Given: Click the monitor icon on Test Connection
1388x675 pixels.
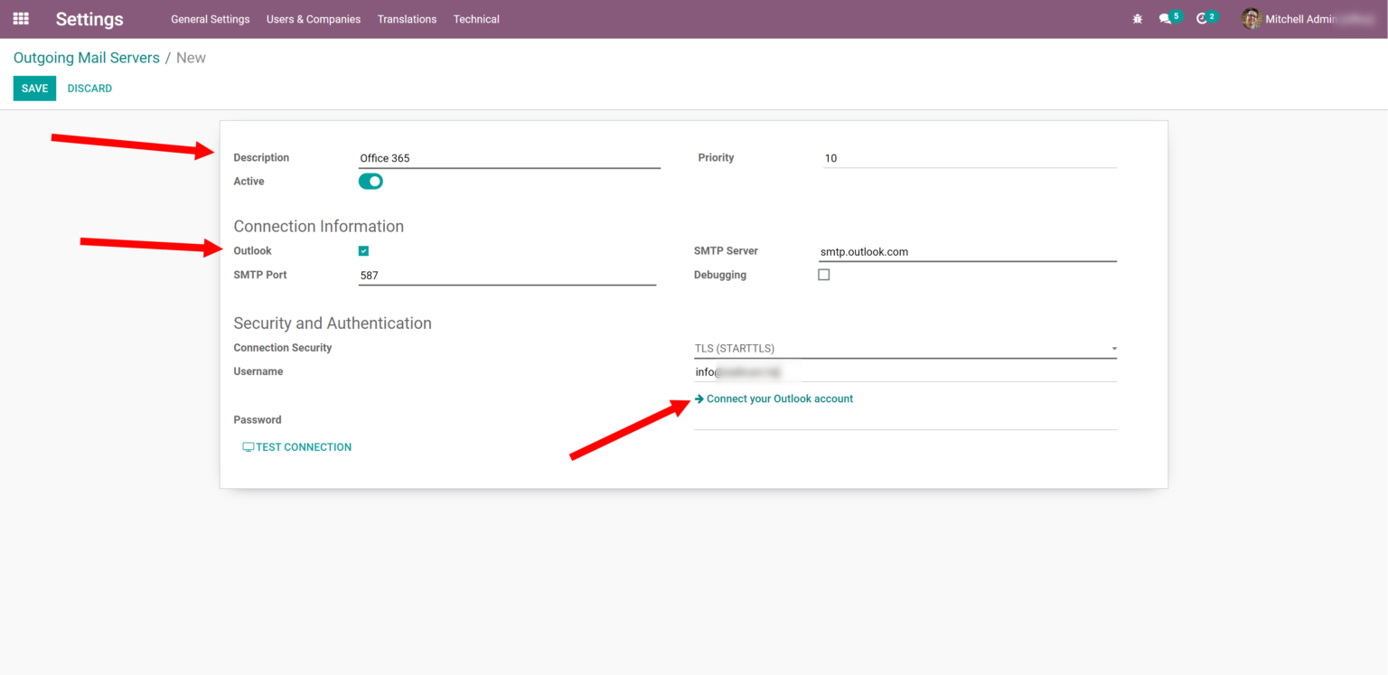Looking at the screenshot, I should point(247,446).
